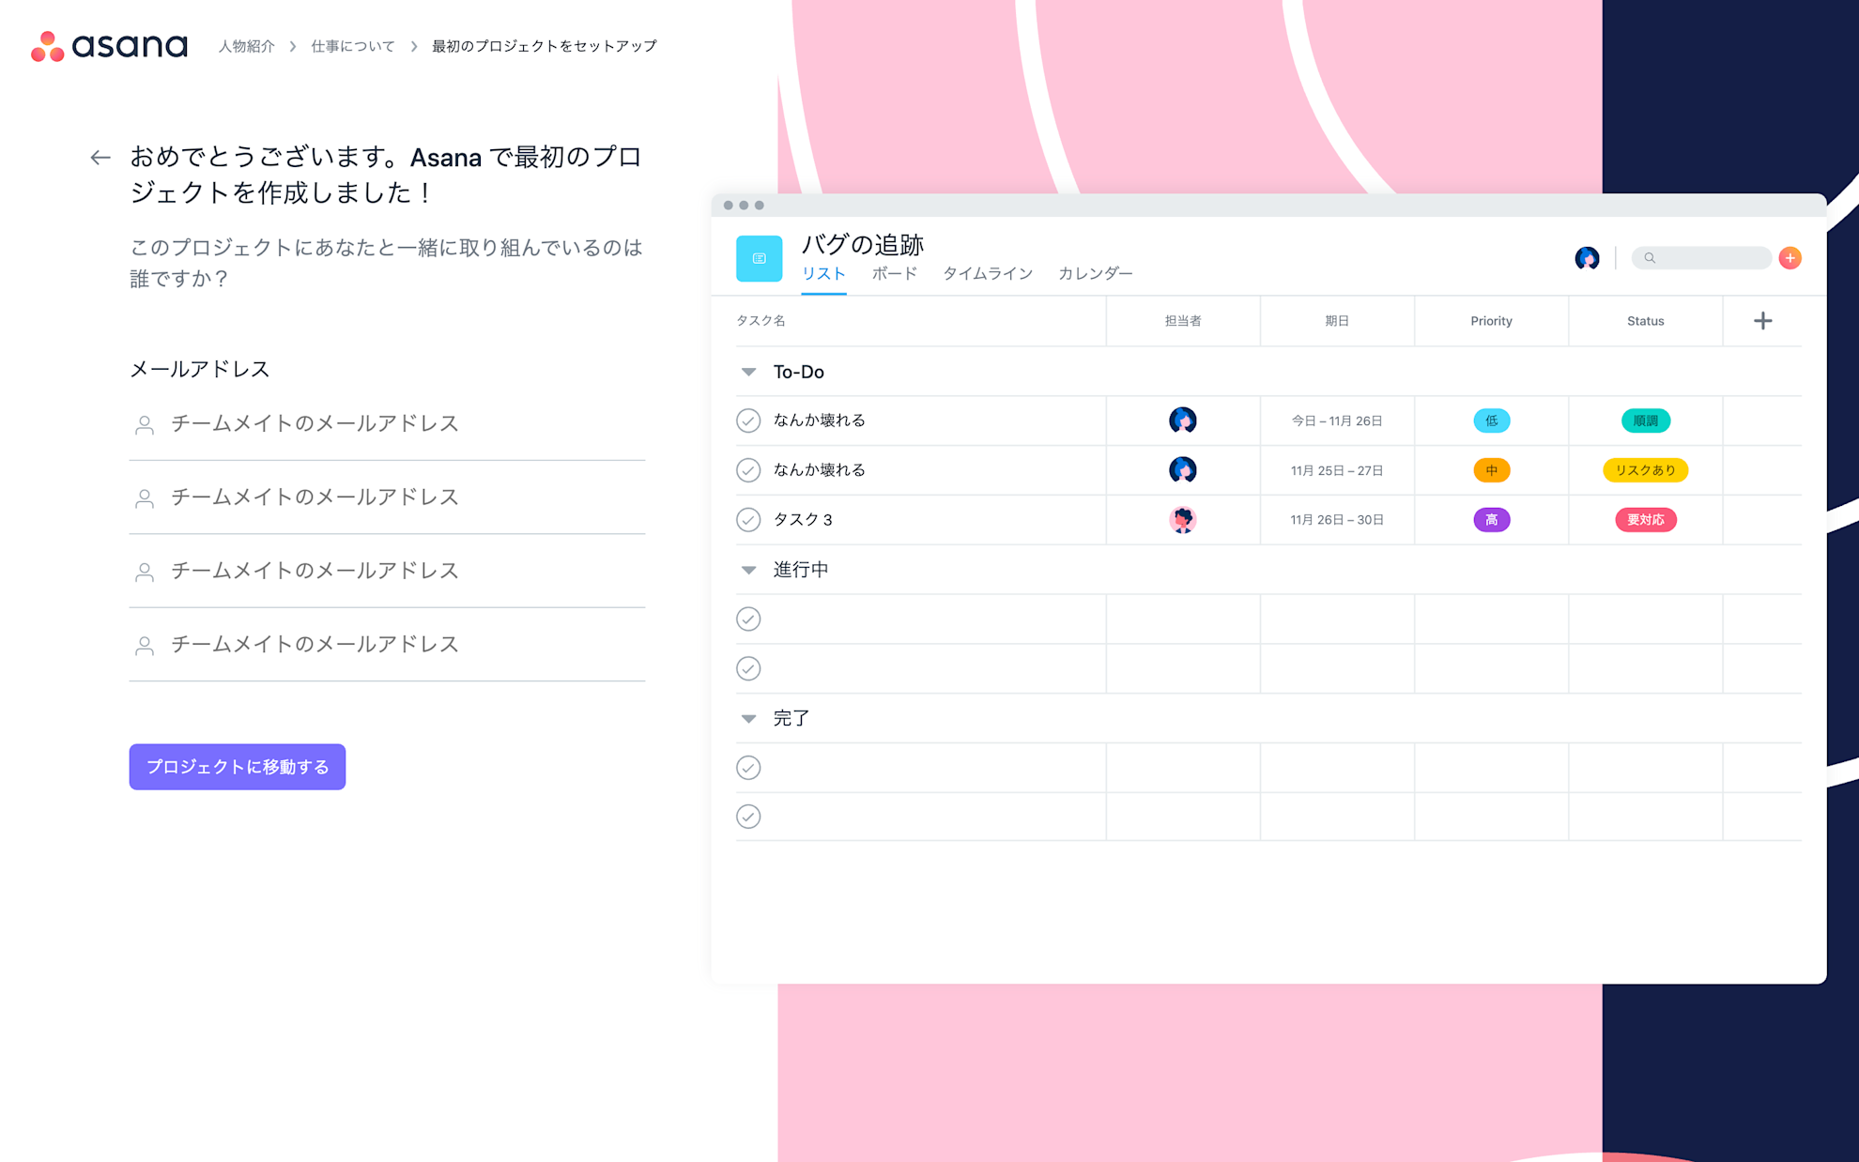Switch to the リスト tab

[x=823, y=273]
